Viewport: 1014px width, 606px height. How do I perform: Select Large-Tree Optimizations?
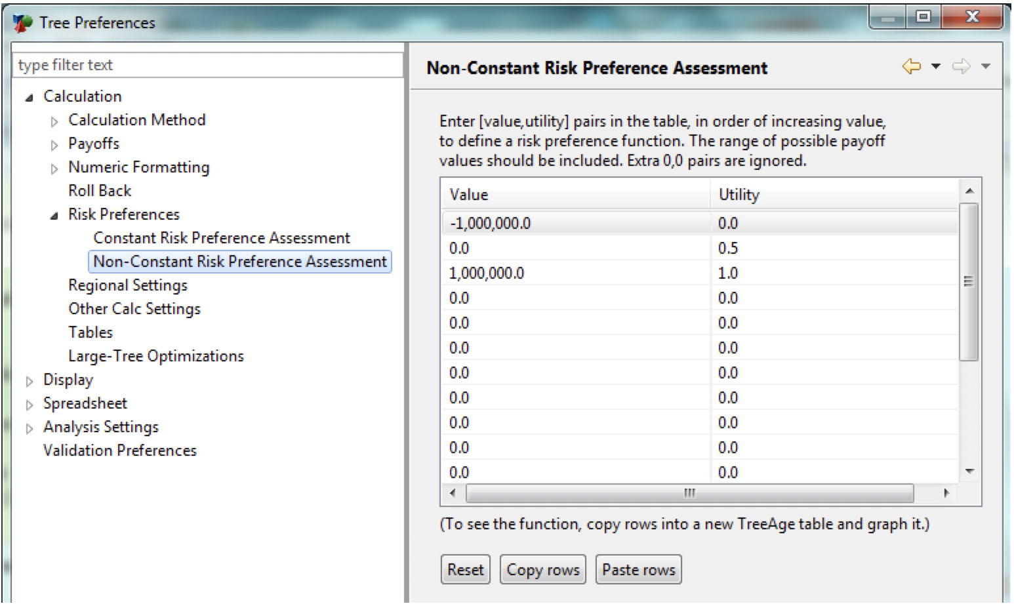155,355
